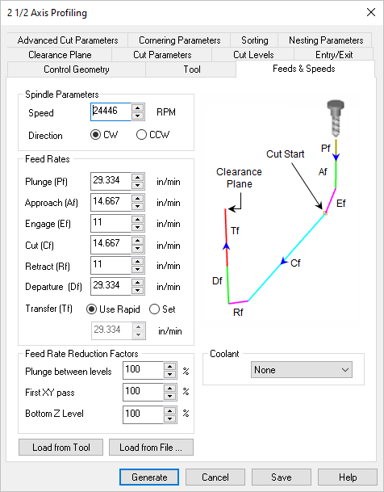Image resolution: width=384 pixels, height=492 pixels.
Task: Select CW spindle direction
Action: tap(104, 135)
